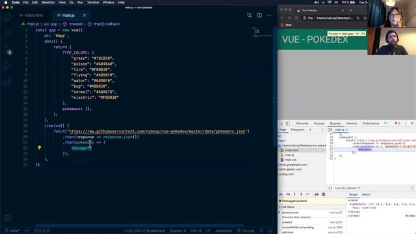Viewport: 416px width, 234px height.
Task: Show more navigator tabs next to Filesystem
Action: [310, 130]
